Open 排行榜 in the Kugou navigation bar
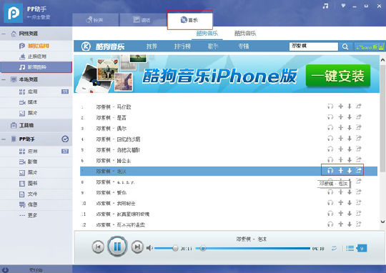The height and width of the screenshot is (273, 386). pyautogui.click(x=182, y=46)
